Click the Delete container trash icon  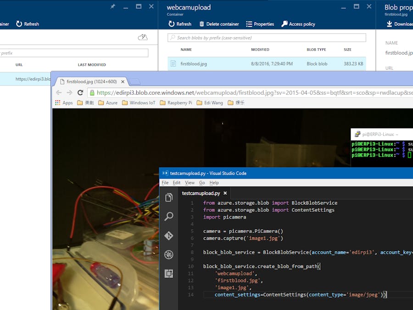[x=201, y=24]
